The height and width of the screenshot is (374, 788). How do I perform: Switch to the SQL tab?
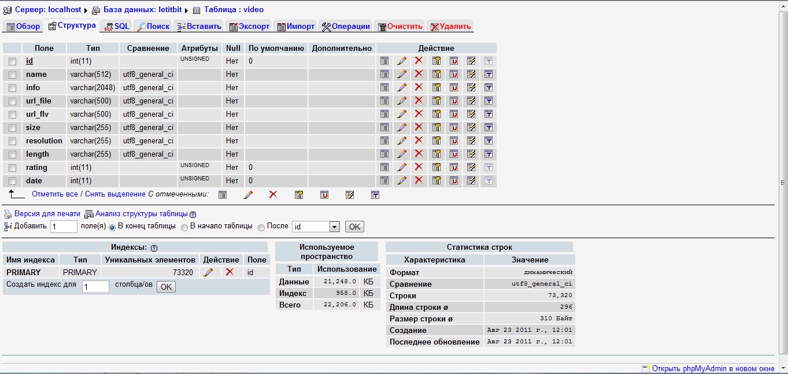tap(116, 26)
